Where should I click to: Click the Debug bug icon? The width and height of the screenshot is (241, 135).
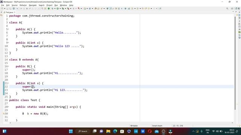[52, 9]
